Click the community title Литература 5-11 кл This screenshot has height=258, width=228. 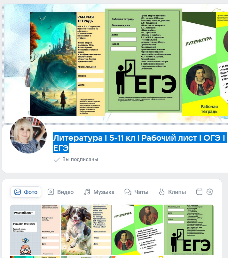pos(140,143)
